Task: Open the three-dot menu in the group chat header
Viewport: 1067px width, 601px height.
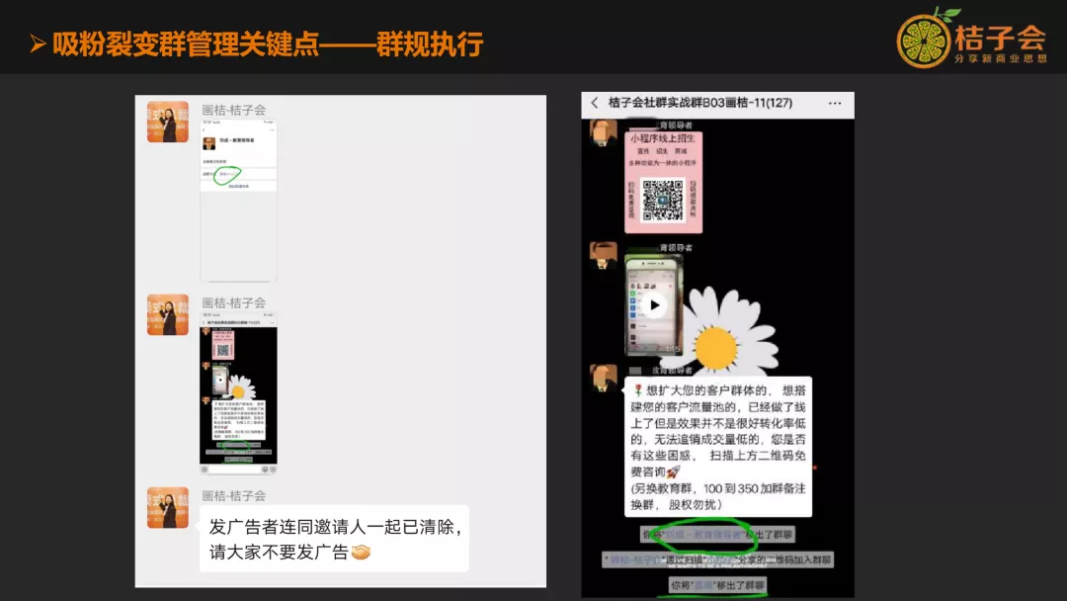Action: point(834,104)
